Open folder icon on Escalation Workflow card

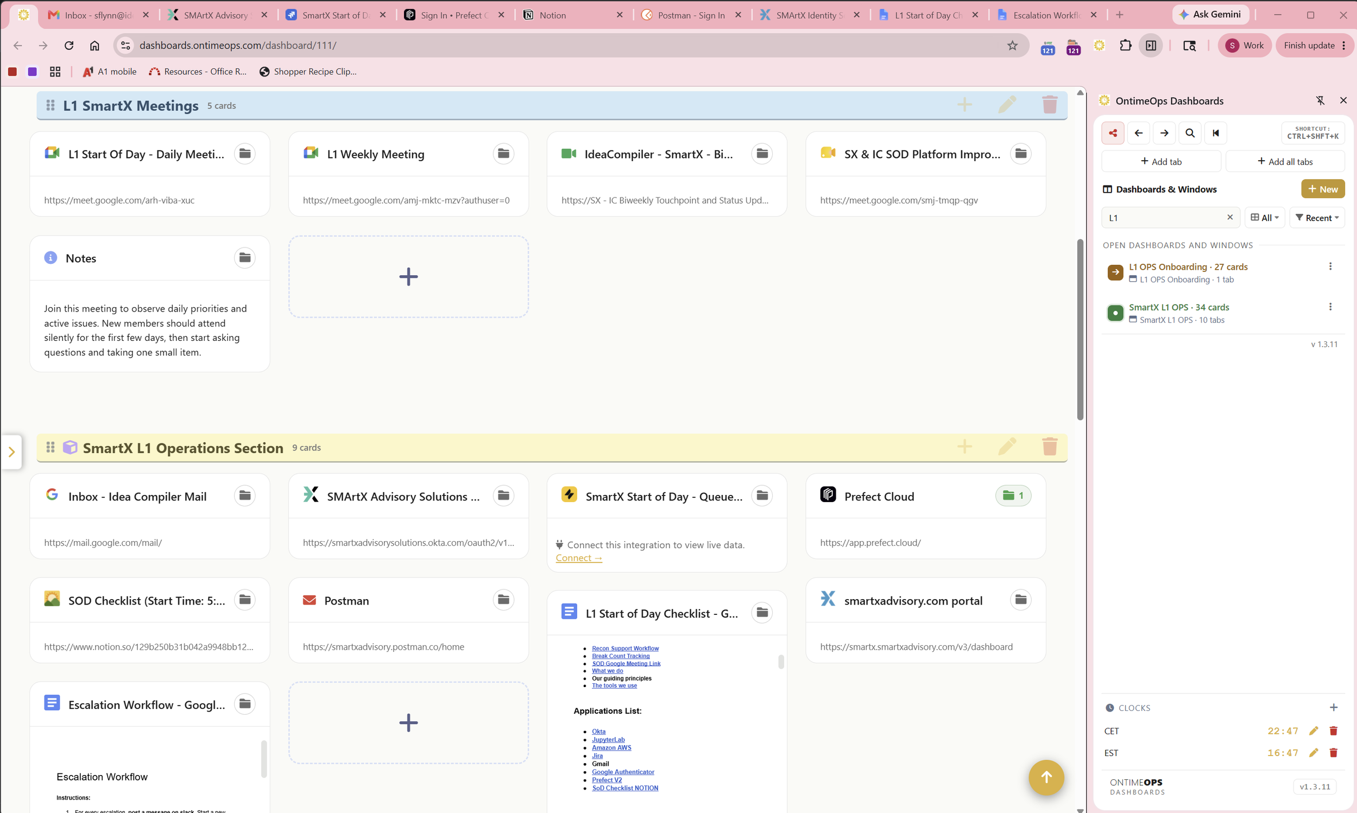click(x=244, y=704)
